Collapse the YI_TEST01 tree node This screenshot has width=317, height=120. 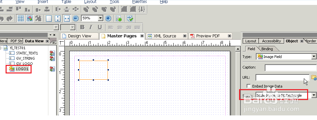pyautogui.click(x=1, y=48)
